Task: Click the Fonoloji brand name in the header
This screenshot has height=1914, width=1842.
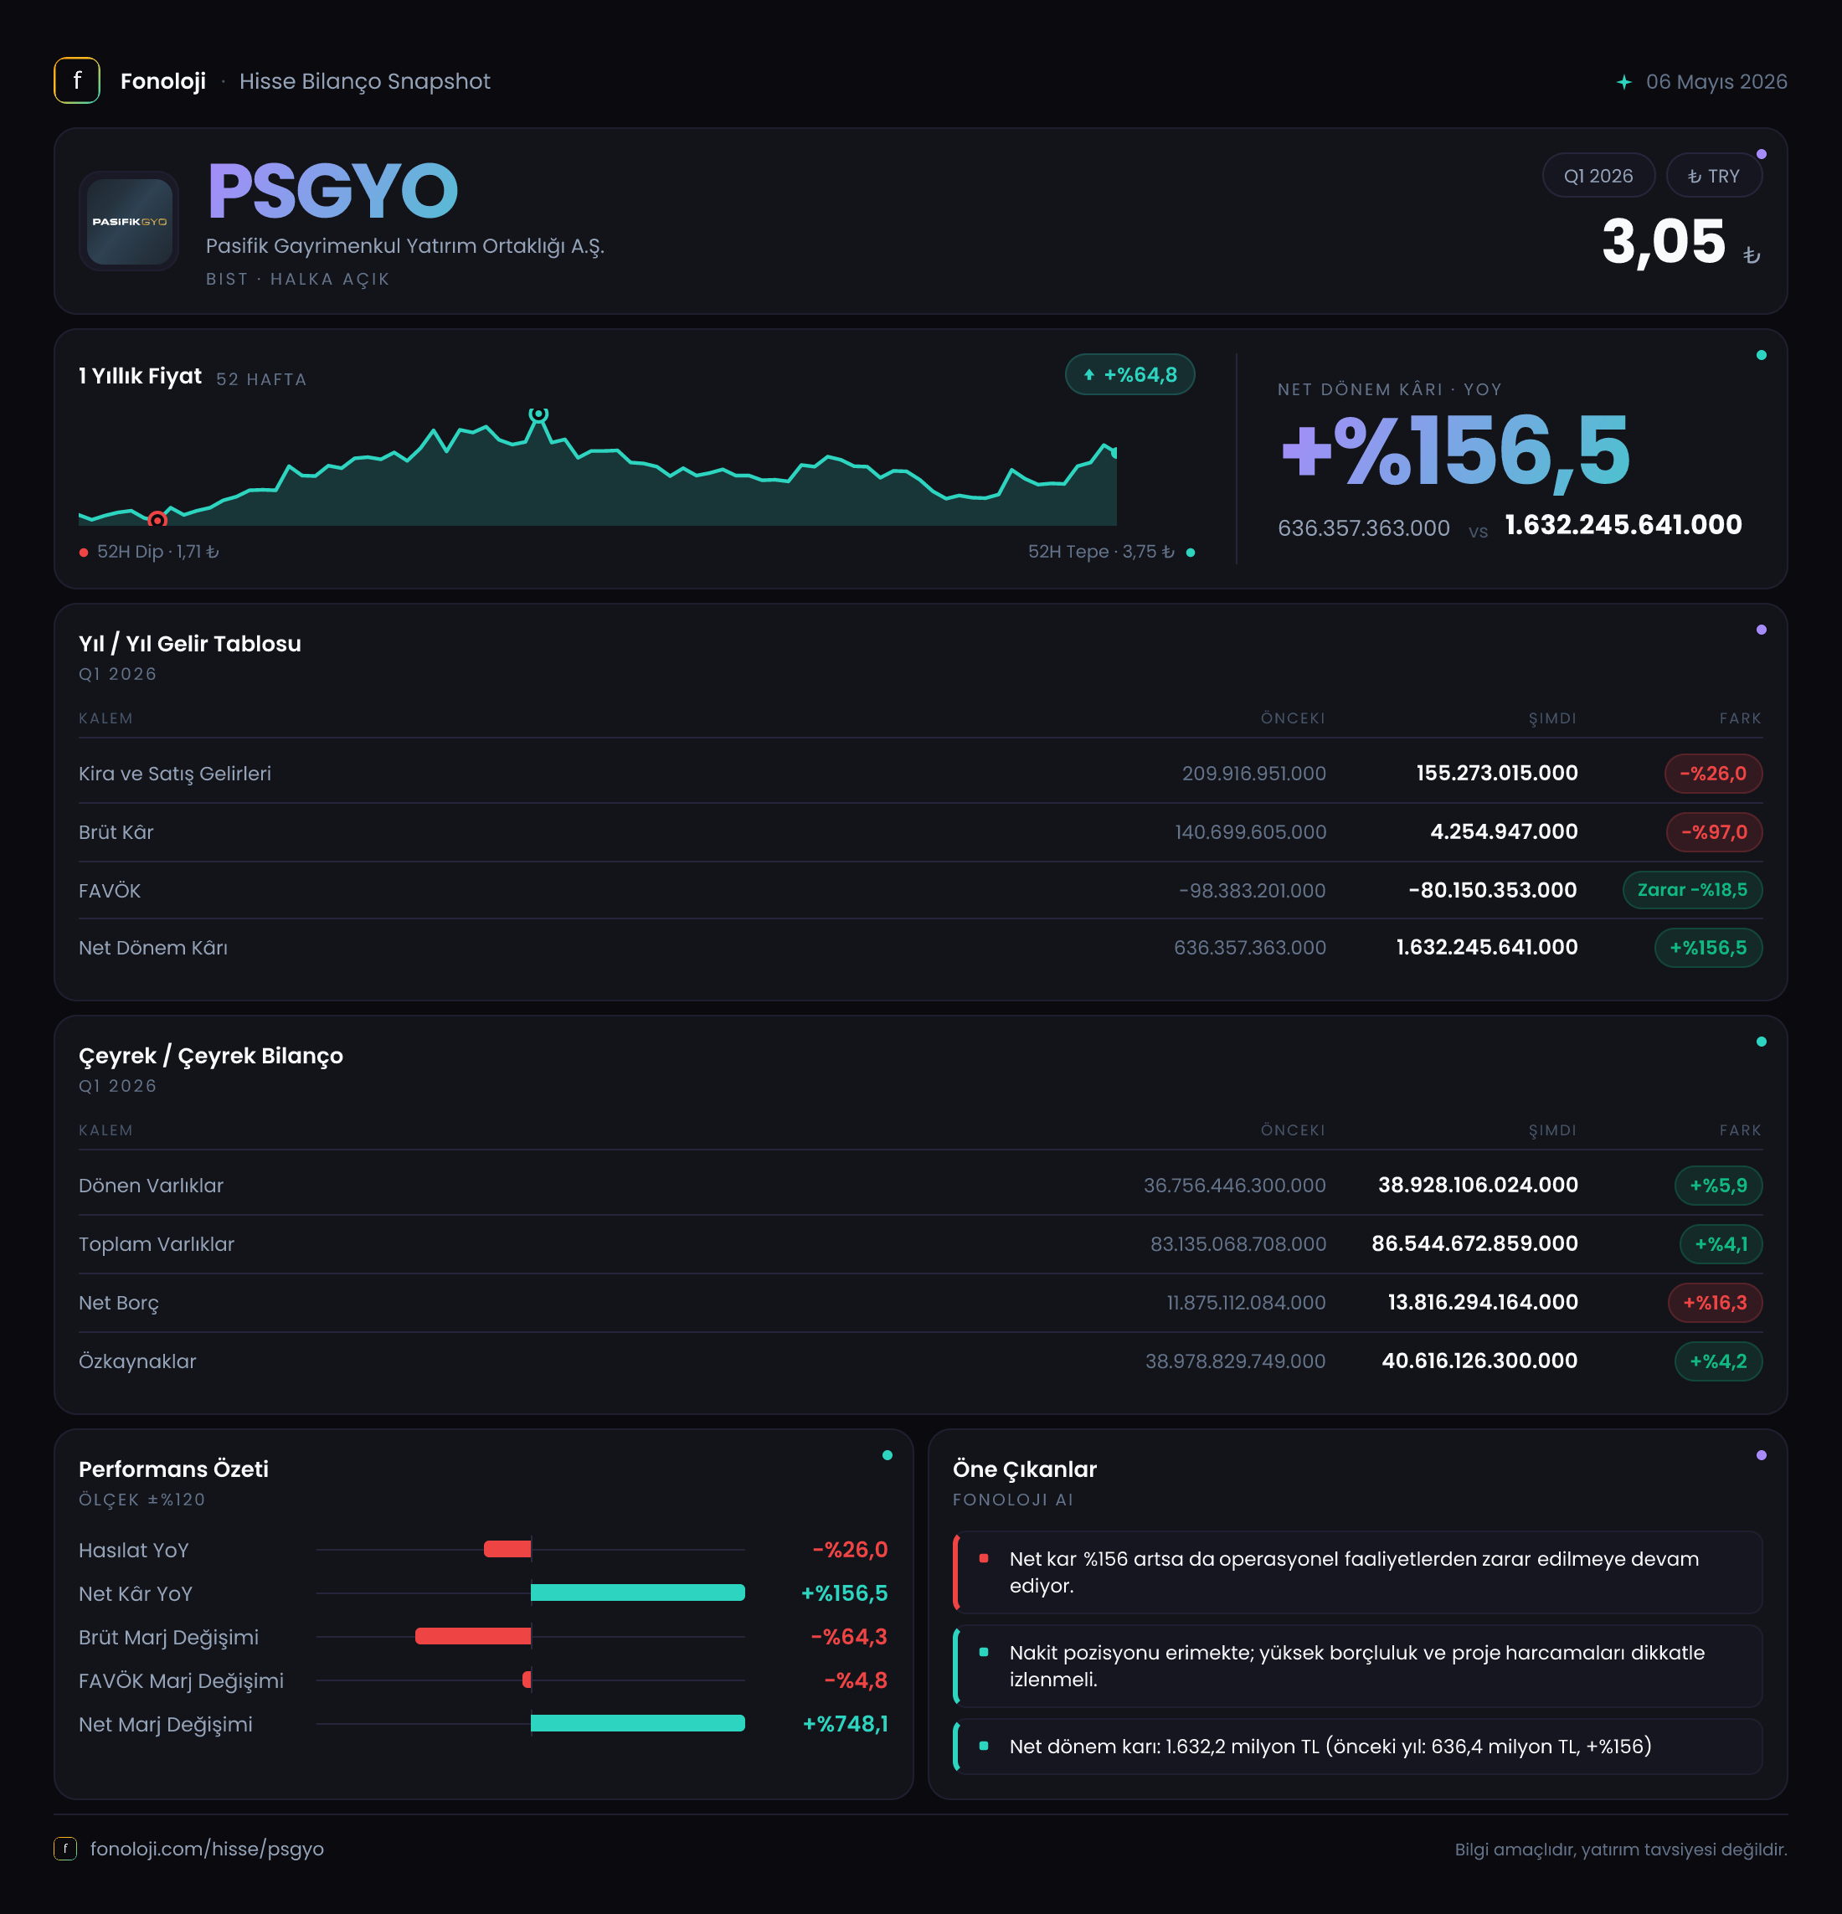Action: pos(163,81)
